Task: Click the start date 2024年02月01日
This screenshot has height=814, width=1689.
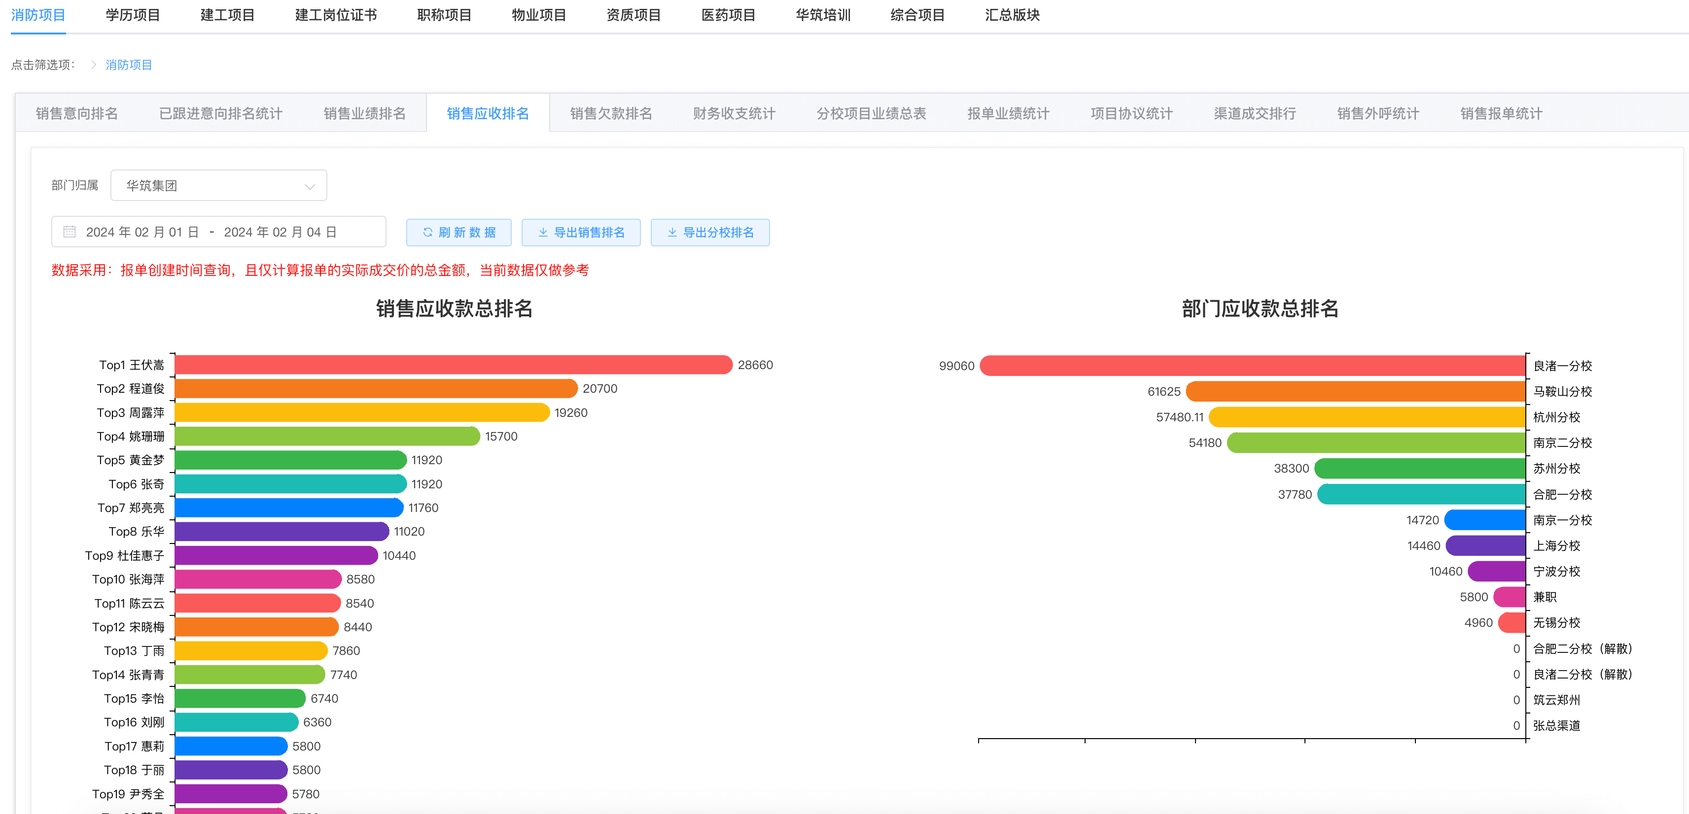Action: pyautogui.click(x=142, y=232)
